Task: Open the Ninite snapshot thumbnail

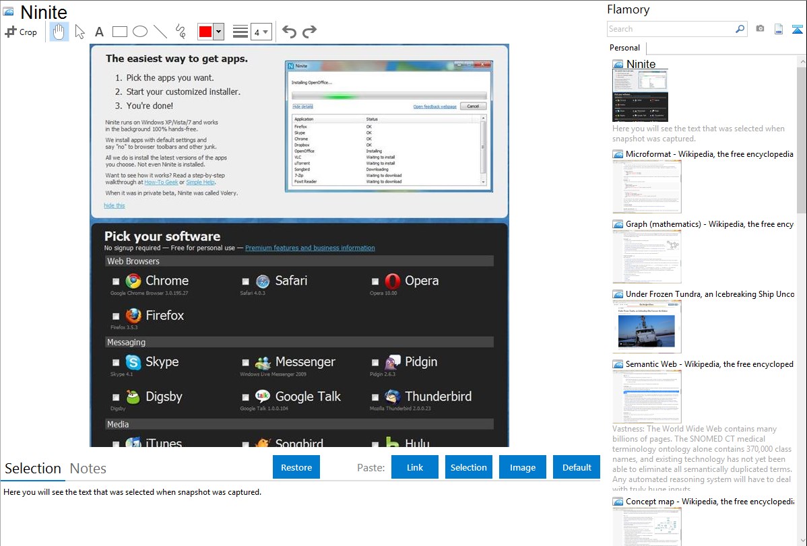Action: (640, 96)
